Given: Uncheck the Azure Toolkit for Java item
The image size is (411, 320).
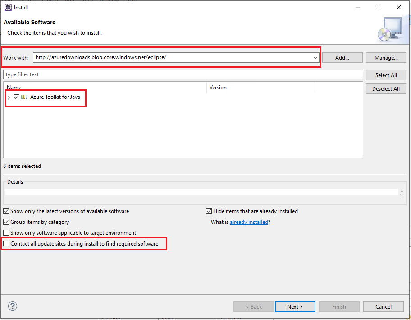Looking at the screenshot, I should click(x=16, y=97).
